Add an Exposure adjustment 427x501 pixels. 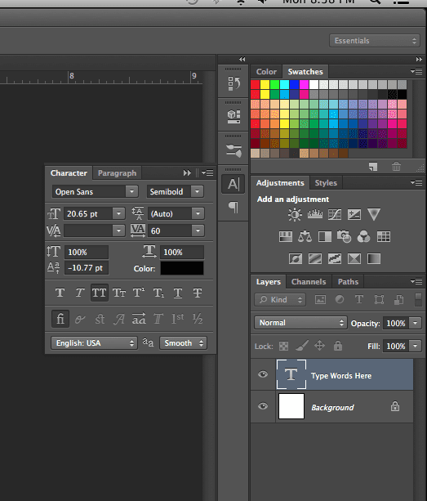pos(354,214)
